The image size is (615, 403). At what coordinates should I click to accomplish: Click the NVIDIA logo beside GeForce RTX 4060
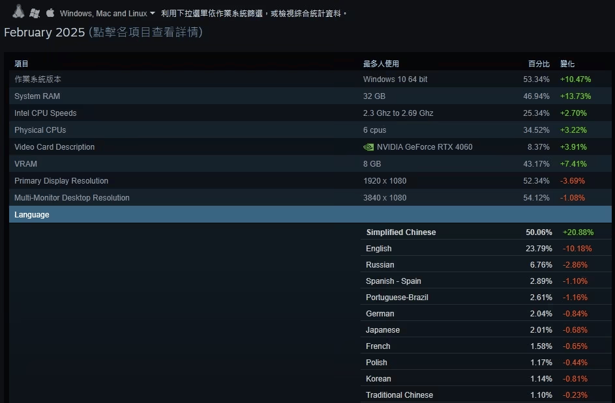[x=368, y=147]
